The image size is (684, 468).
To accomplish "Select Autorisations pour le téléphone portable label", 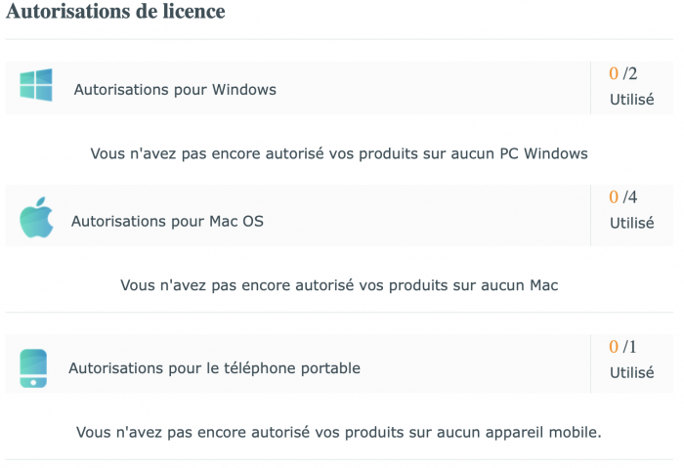I will tap(214, 368).
